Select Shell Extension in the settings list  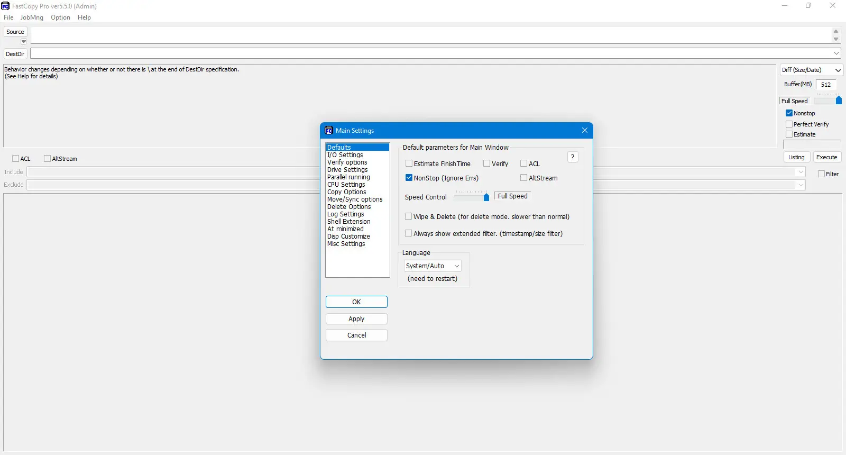coord(357,222)
